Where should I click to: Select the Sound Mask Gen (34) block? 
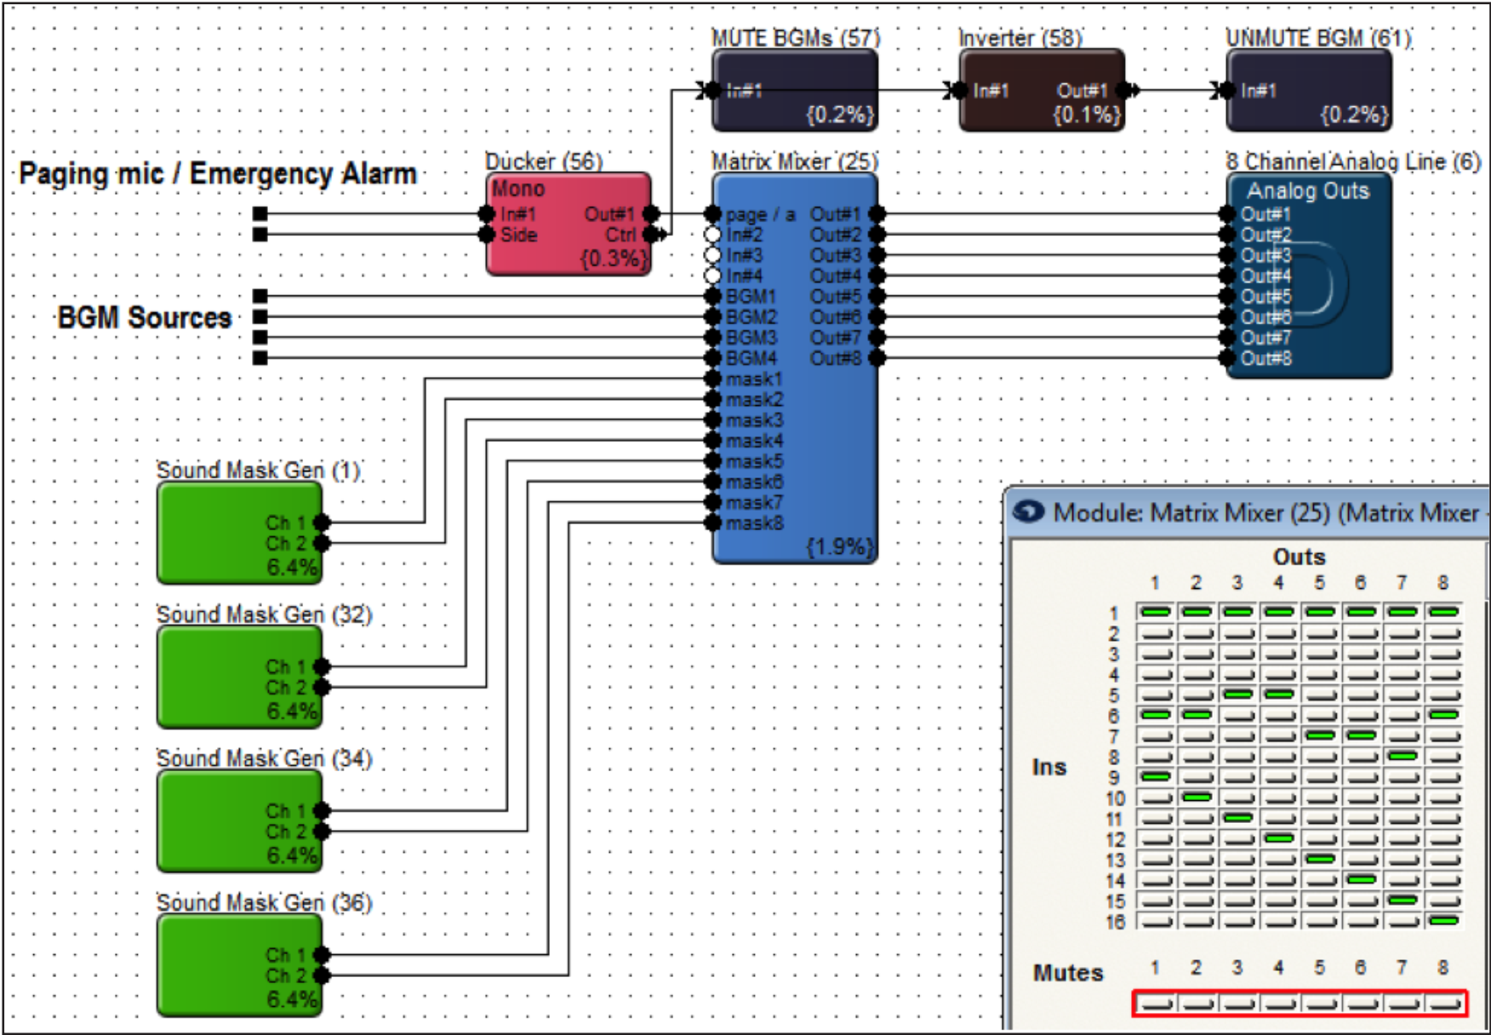240,821
